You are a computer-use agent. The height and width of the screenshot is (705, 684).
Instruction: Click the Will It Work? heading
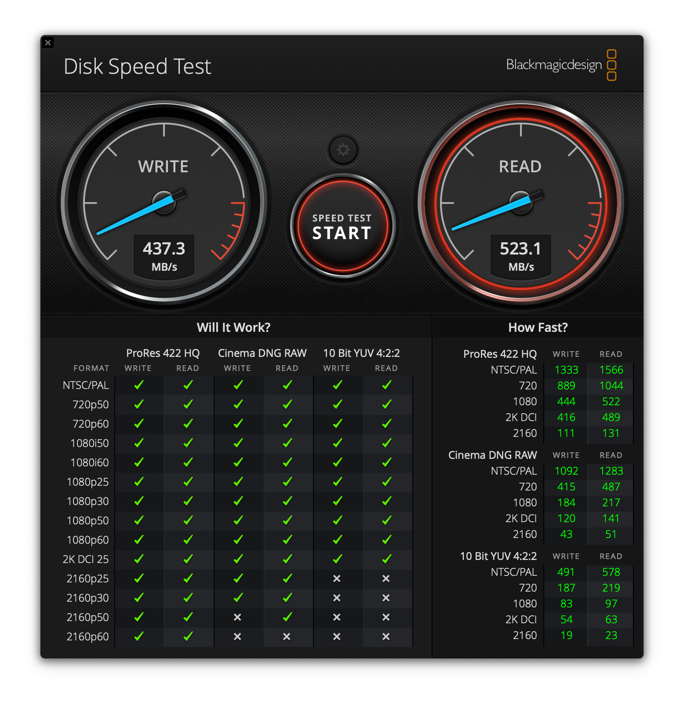point(233,327)
